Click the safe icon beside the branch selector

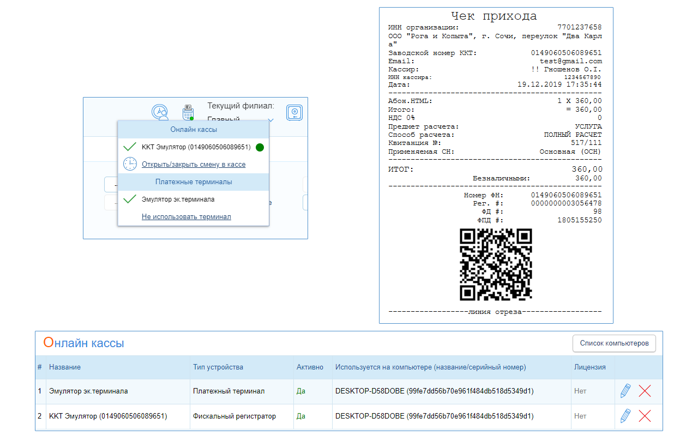pos(294,113)
